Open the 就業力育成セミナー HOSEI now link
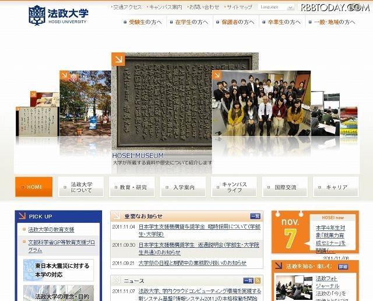373x301 pixels. pos(330,239)
